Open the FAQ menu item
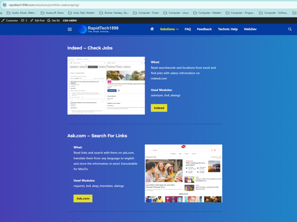The height and width of the screenshot is (222, 297). click(x=188, y=29)
